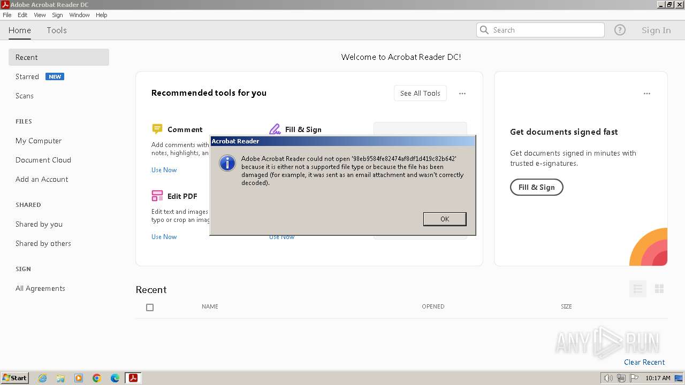The height and width of the screenshot is (385, 685).
Task: Open the Windows Start button
Action: 15,378
